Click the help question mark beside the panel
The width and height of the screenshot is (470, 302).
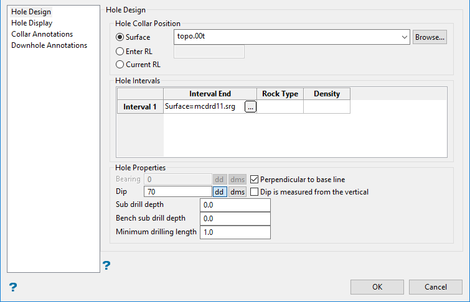[106, 266]
